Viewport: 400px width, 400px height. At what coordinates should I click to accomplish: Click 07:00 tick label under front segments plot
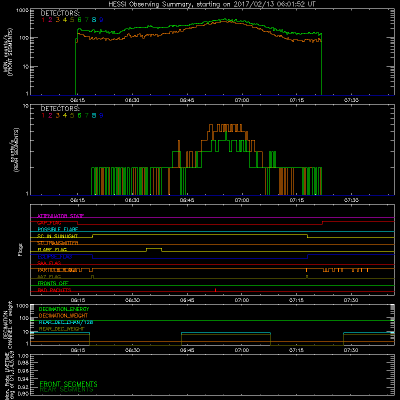pos(242,100)
